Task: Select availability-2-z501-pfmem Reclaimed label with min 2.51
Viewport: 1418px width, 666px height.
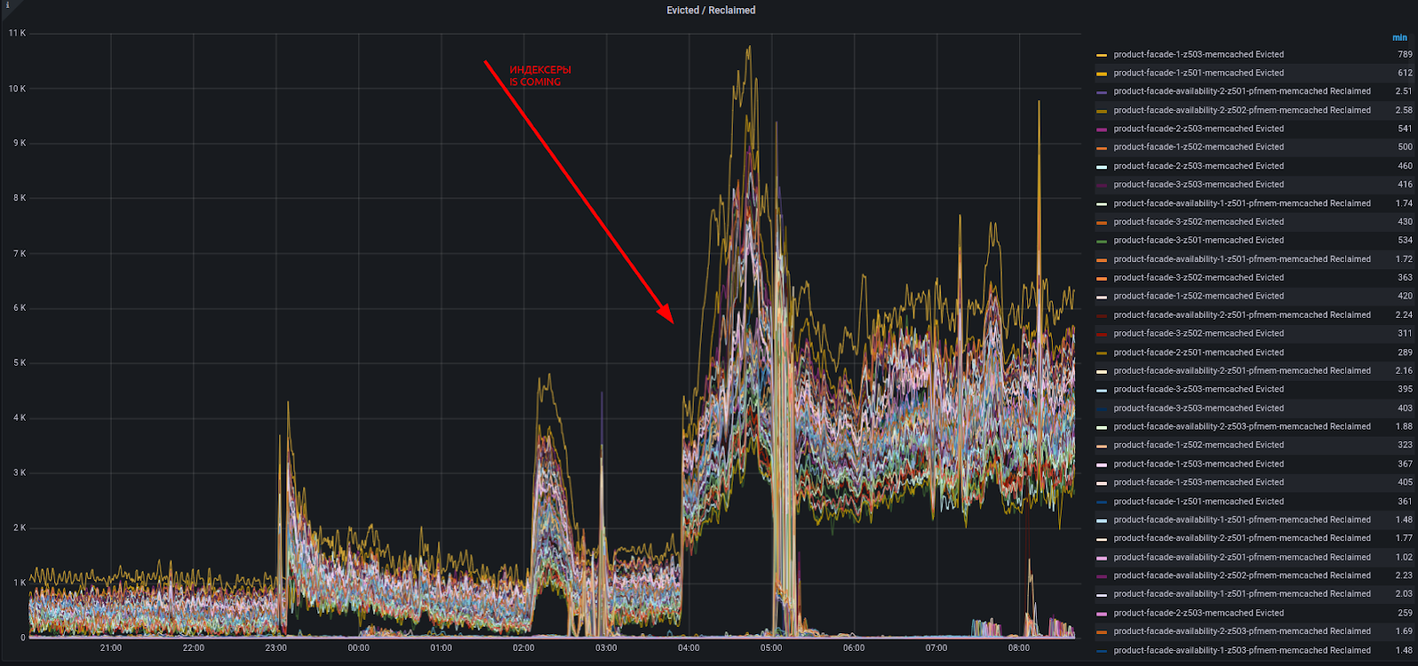Action: [1243, 91]
